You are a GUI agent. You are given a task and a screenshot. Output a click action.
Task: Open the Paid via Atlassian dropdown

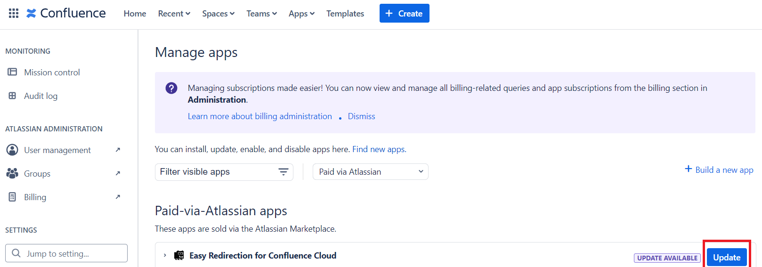(x=370, y=172)
